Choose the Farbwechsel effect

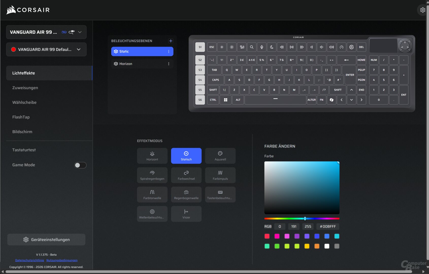point(186,175)
